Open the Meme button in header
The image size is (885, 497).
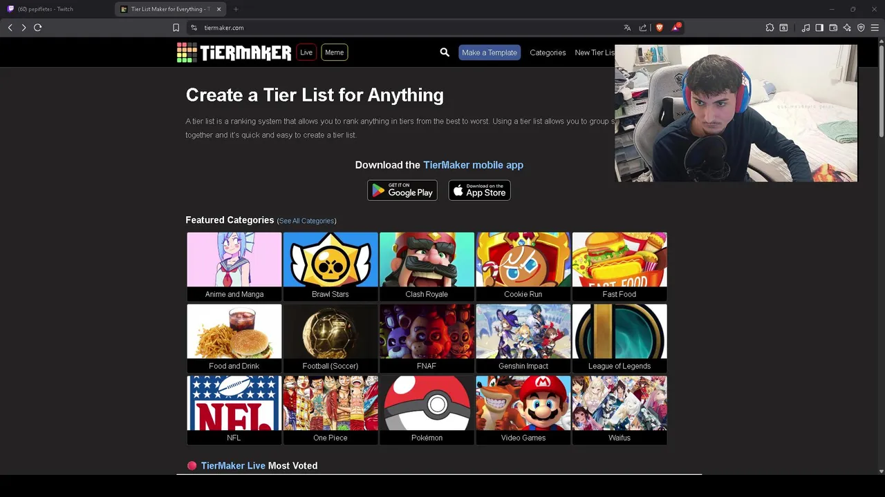coord(334,52)
